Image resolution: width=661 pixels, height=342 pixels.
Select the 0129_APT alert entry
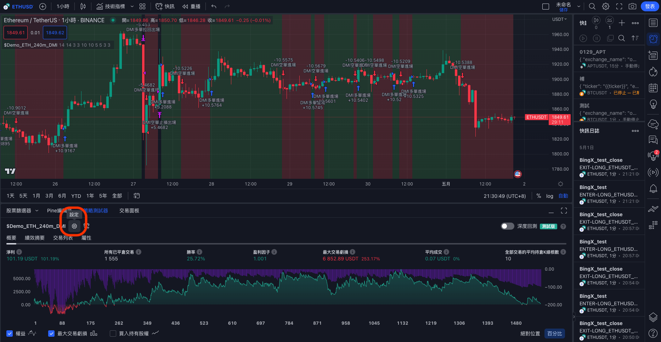pyautogui.click(x=609, y=59)
